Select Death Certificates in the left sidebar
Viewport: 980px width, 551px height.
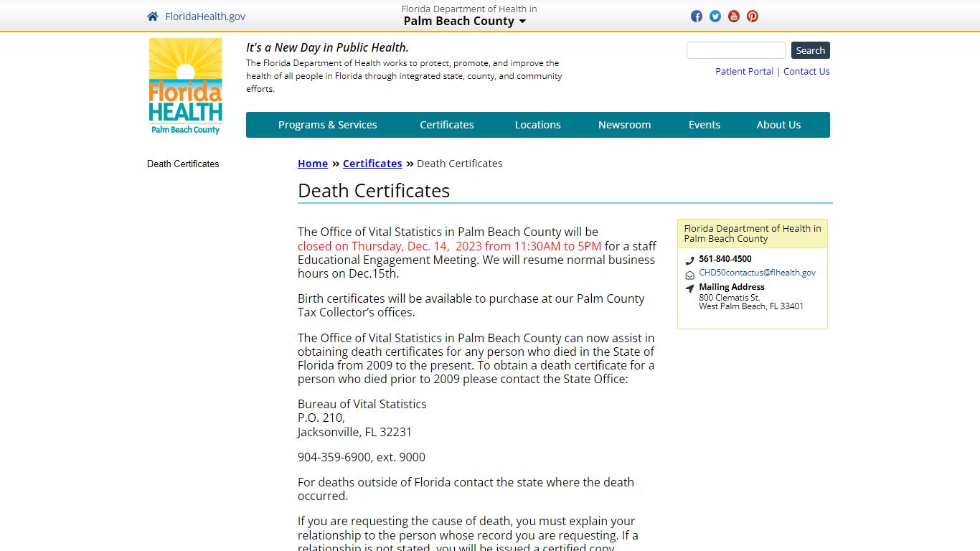pyautogui.click(x=183, y=164)
